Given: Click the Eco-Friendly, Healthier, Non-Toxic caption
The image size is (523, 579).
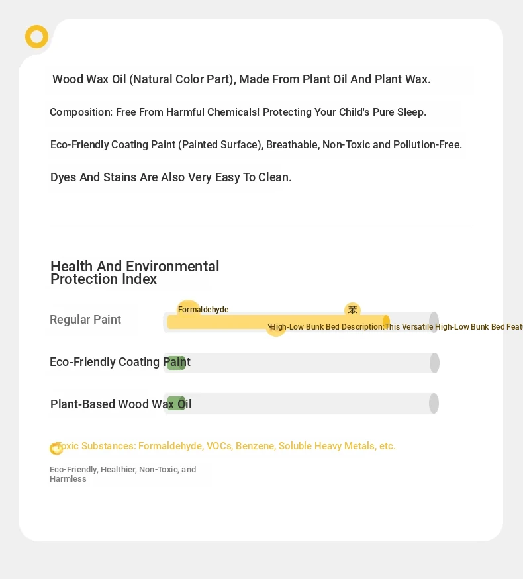Looking at the screenshot, I should pyautogui.click(x=123, y=474).
